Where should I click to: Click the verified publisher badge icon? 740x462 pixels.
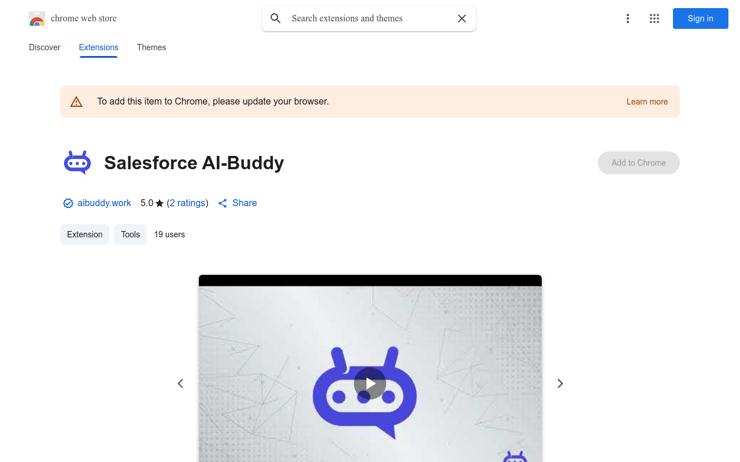pyautogui.click(x=68, y=203)
